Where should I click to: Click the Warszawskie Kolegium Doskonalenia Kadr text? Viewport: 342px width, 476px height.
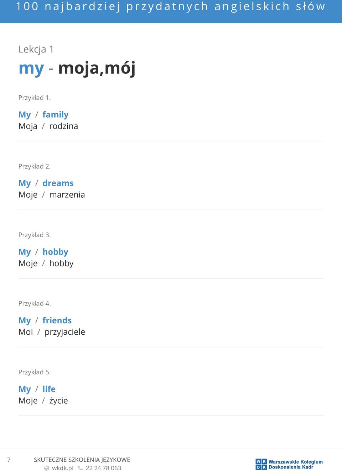(x=296, y=464)
